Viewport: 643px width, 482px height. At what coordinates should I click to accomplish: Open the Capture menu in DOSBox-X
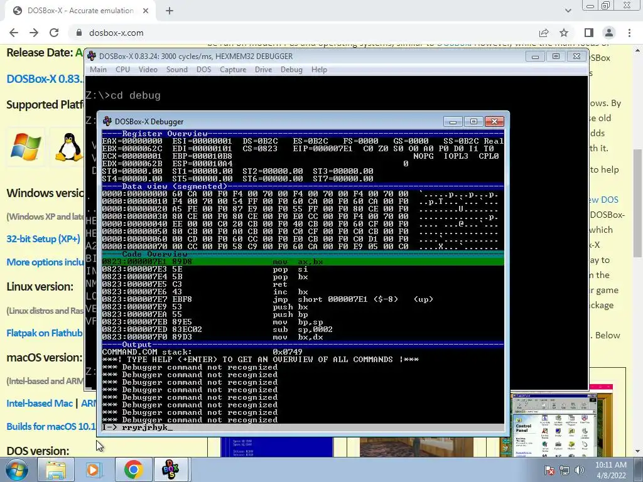click(x=233, y=70)
